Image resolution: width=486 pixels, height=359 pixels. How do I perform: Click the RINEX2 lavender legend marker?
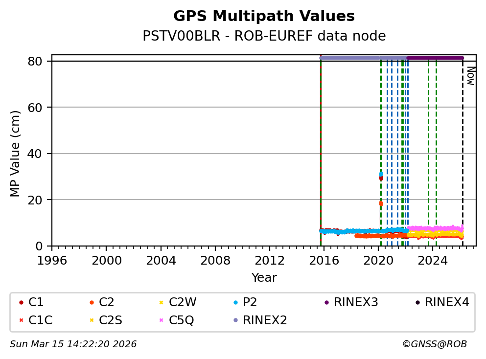pos(235,320)
